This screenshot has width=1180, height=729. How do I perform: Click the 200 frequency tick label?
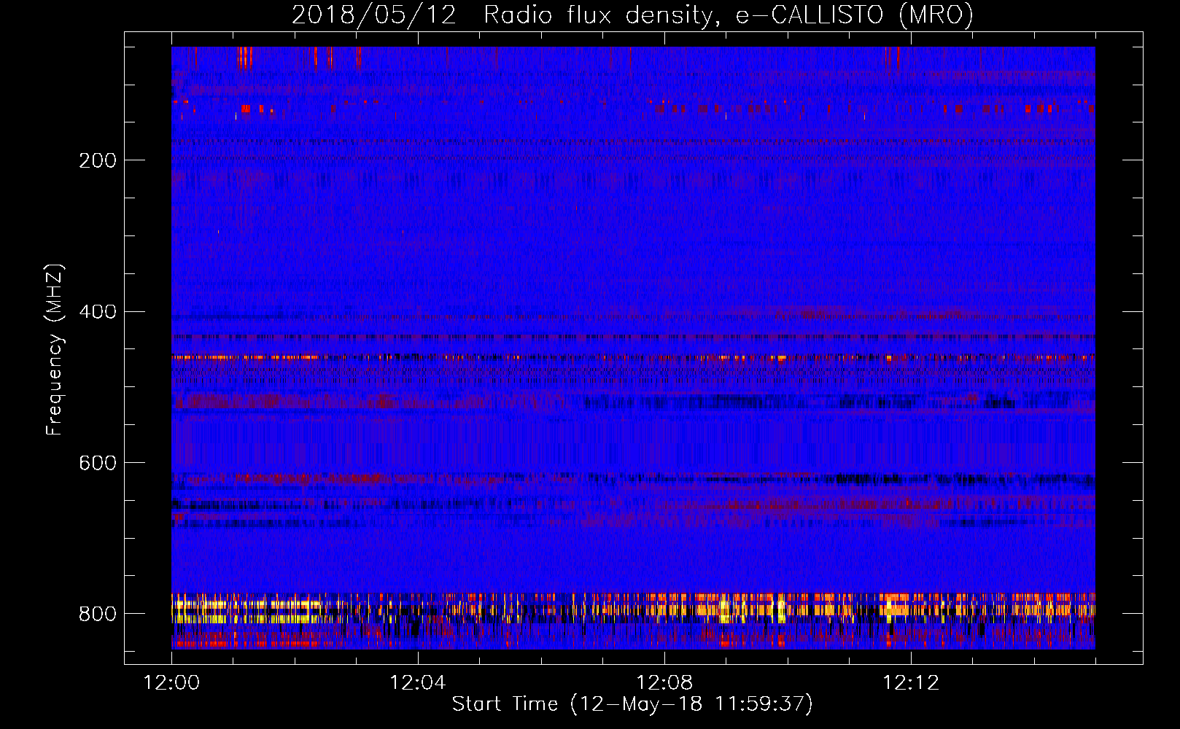point(98,160)
